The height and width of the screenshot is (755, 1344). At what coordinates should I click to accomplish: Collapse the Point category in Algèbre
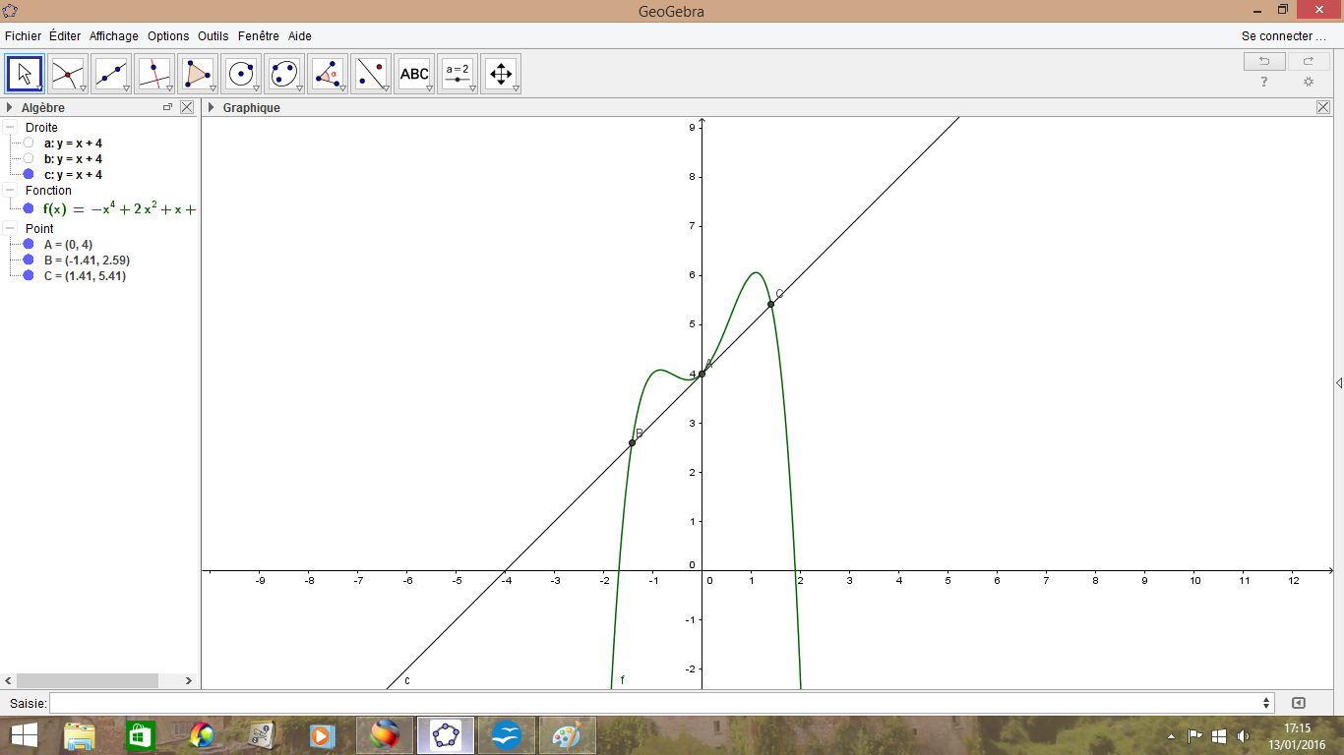[x=10, y=229]
